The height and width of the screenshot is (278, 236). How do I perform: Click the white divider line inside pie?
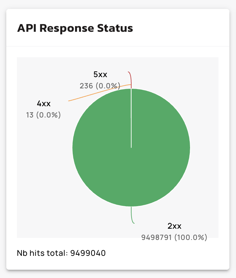pos(131,119)
